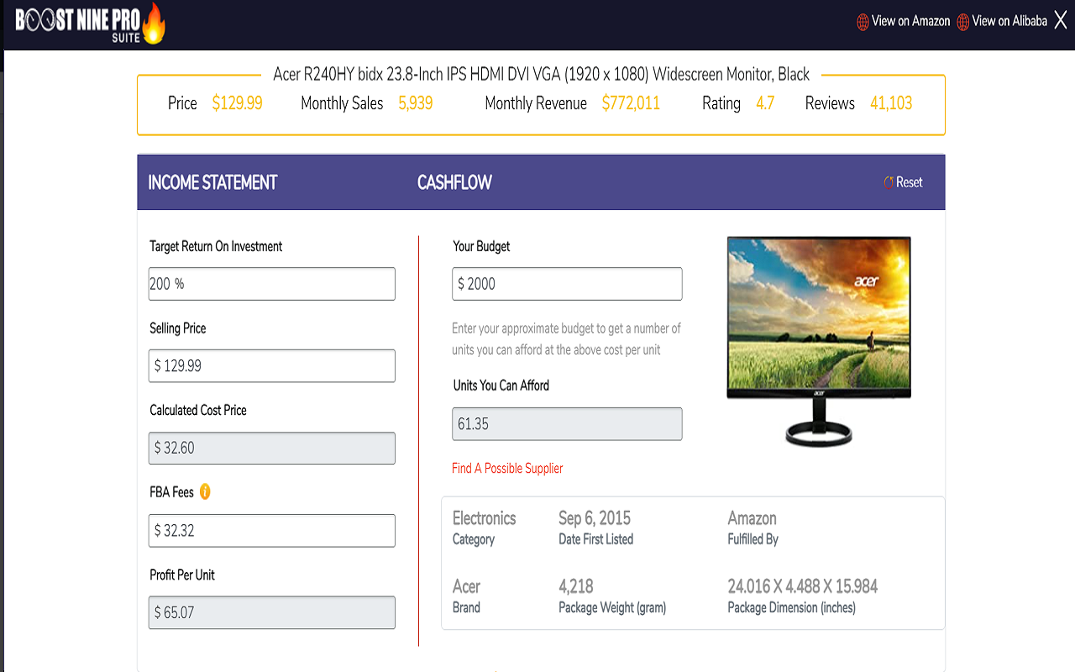The height and width of the screenshot is (672, 1075).
Task: Click the 4,218 package weight value
Action: pos(576,586)
